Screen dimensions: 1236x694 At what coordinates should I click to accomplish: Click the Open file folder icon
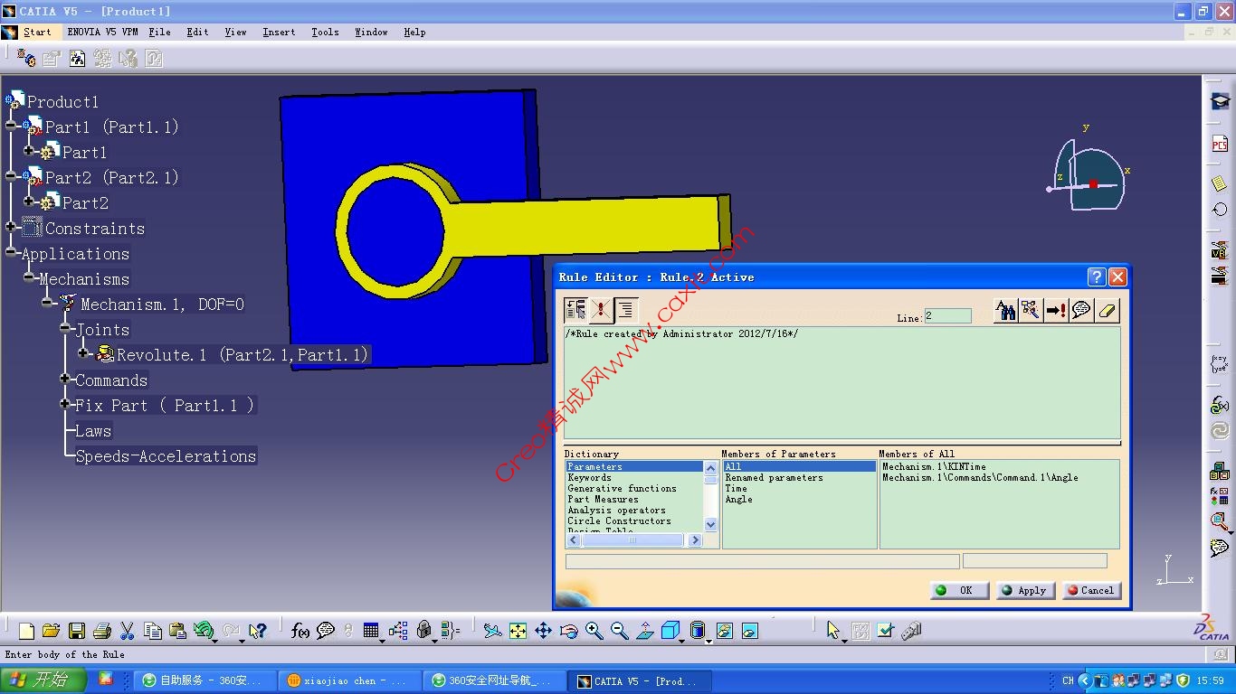[x=51, y=631]
